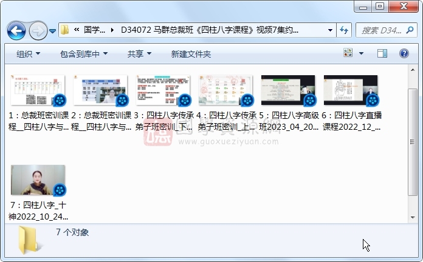This screenshot has height=262, width=423.
Task: Create a folder with 新建文件夹
Action: pos(191,54)
